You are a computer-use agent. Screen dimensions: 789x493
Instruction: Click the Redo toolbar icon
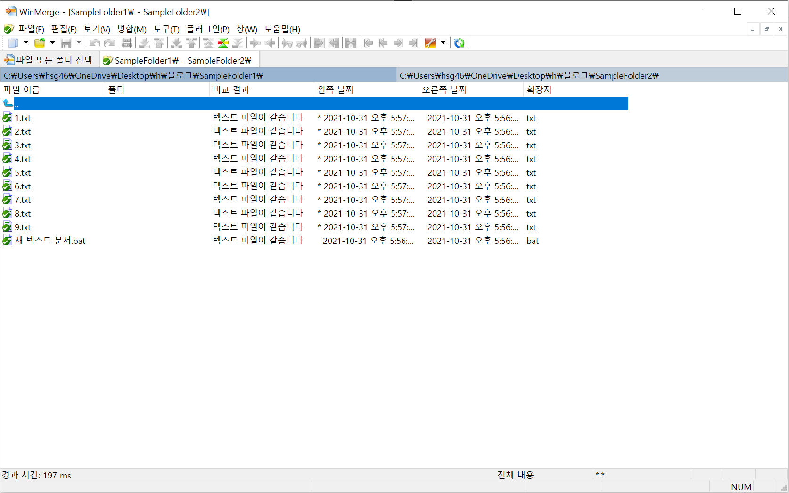point(109,43)
